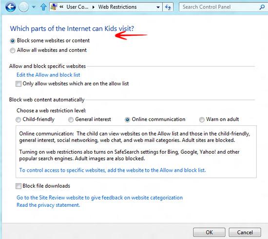The image size is (268, 239).
Task: Select Allow all websites and content
Action: point(48,50)
